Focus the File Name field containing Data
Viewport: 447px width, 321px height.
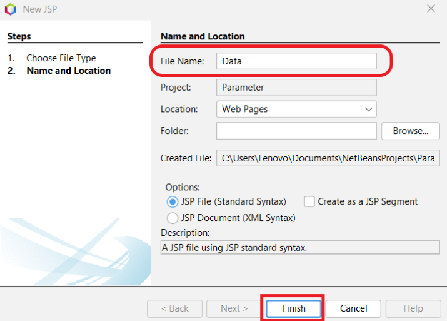click(296, 61)
